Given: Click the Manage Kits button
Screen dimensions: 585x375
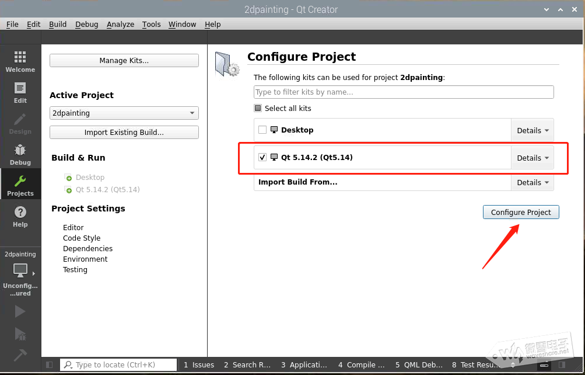Looking at the screenshot, I should click(124, 61).
